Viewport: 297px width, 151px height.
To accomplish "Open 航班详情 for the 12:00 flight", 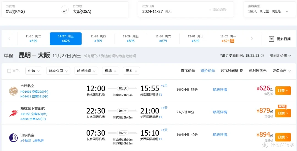I will pos(220,90).
